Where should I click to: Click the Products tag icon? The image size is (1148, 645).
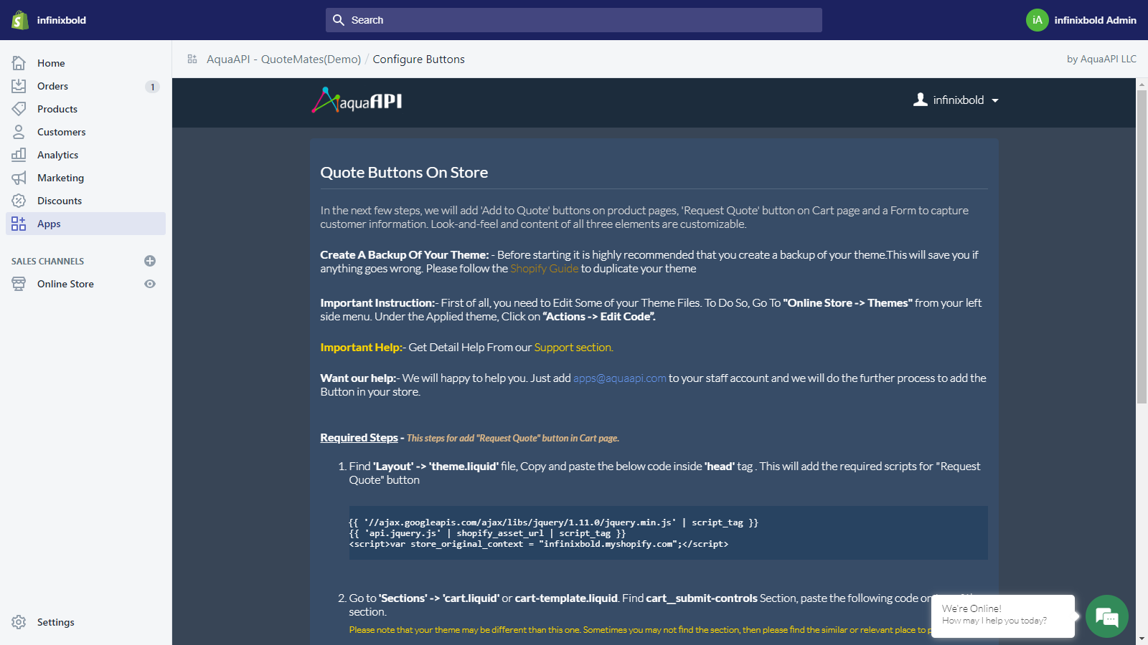tap(19, 109)
